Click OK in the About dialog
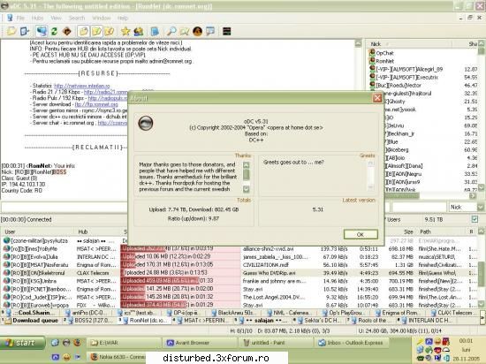This screenshot has width=486, height=364. pos(361,234)
